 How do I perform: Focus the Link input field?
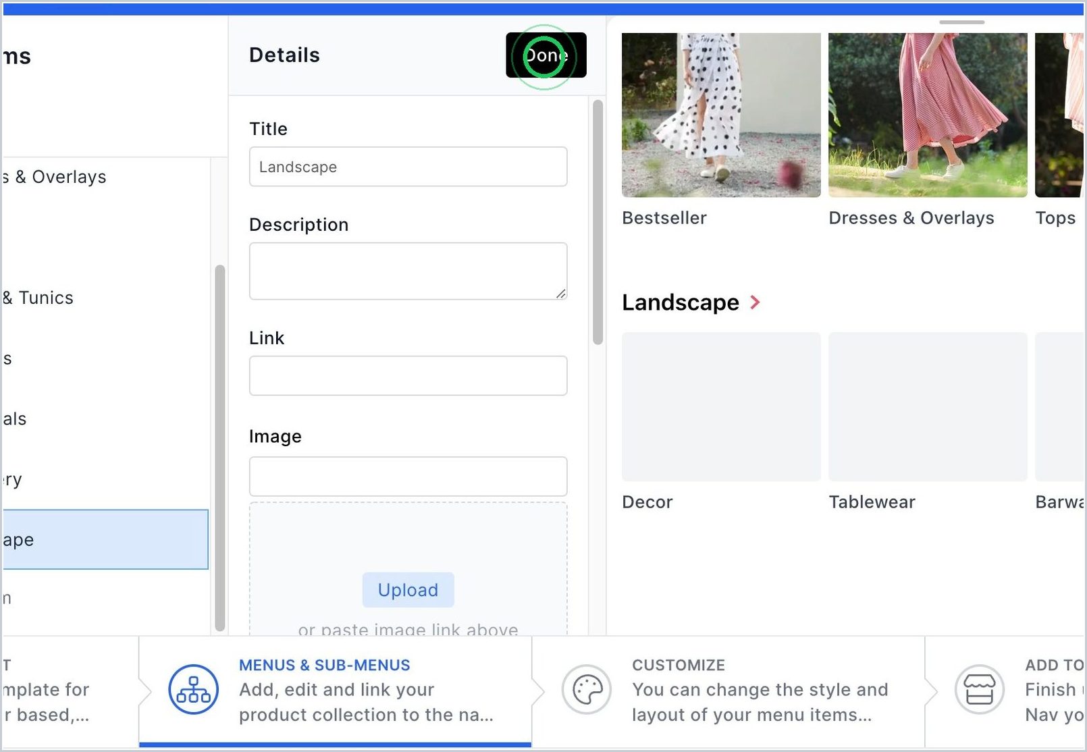[408, 375]
